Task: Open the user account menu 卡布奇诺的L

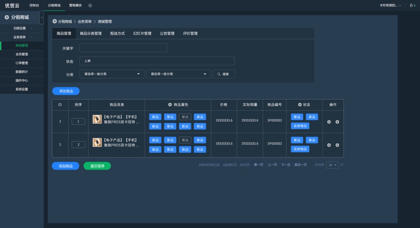Action: (390, 5)
